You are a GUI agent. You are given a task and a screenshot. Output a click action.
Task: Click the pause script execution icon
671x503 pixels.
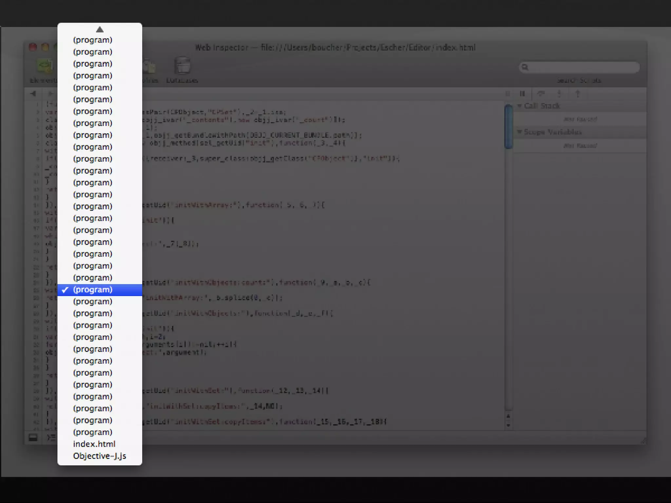(x=522, y=94)
